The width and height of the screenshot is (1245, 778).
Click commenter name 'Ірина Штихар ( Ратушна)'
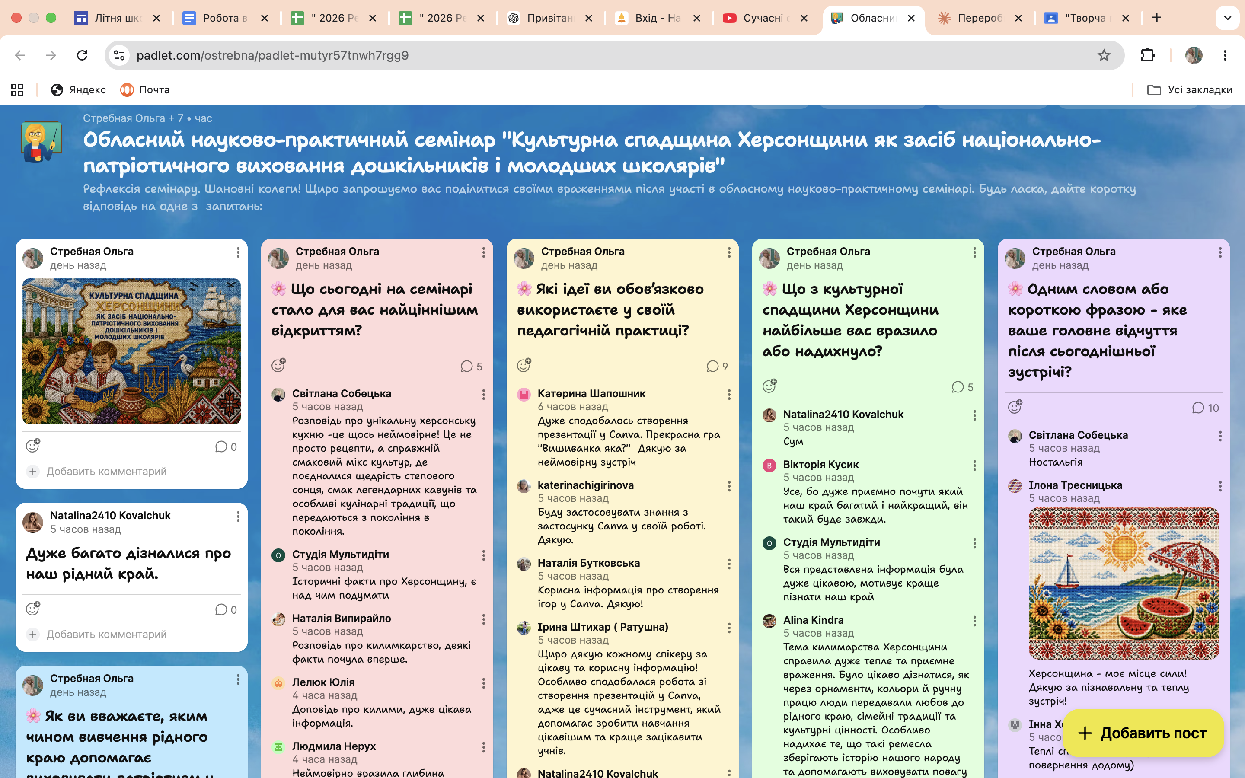[x=603, y=627]
